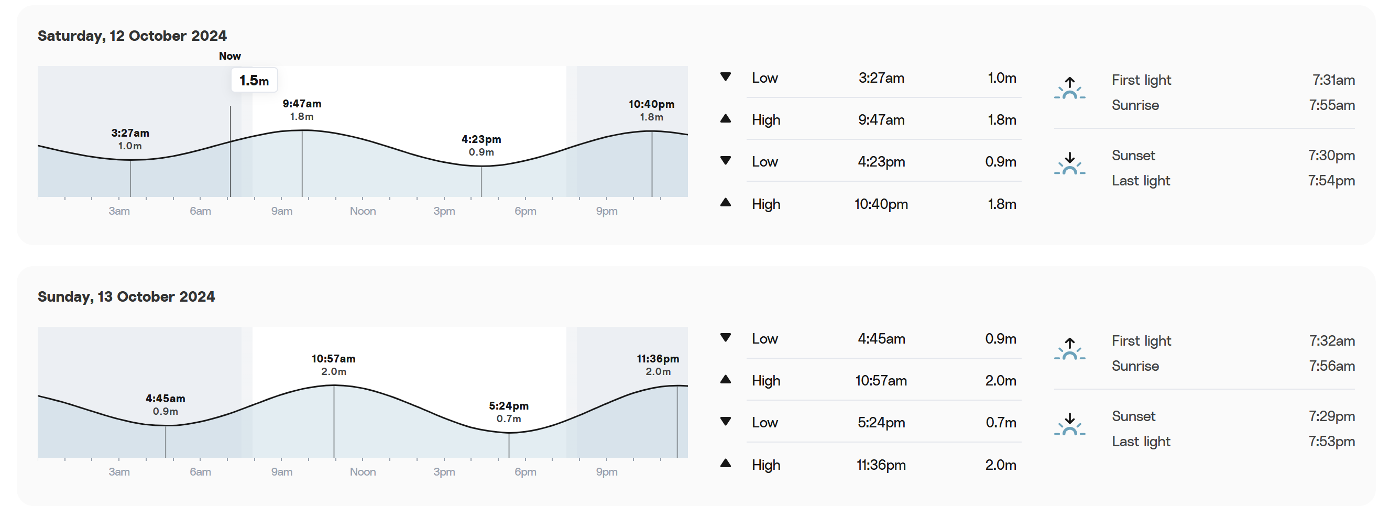Click the Saturday sunset icon beside Last light
The width and height of the screenshot is (1390, 518).
[x=1069, y=164]
